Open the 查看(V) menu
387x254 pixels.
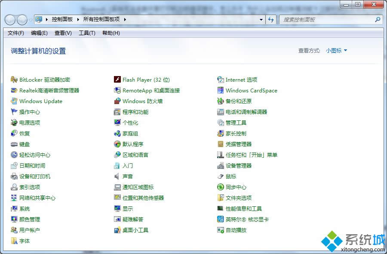tap(62, 33)
